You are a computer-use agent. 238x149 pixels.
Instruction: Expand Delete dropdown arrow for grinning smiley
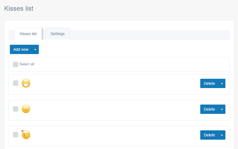click(x=222, y=83)
